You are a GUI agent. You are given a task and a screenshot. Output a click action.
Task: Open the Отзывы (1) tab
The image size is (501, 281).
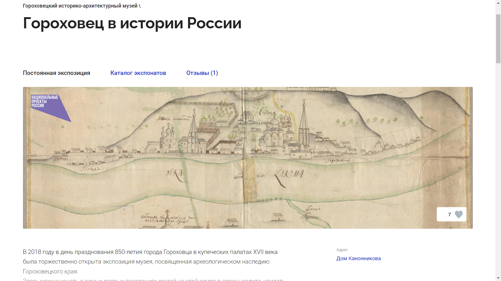(202, 73)
